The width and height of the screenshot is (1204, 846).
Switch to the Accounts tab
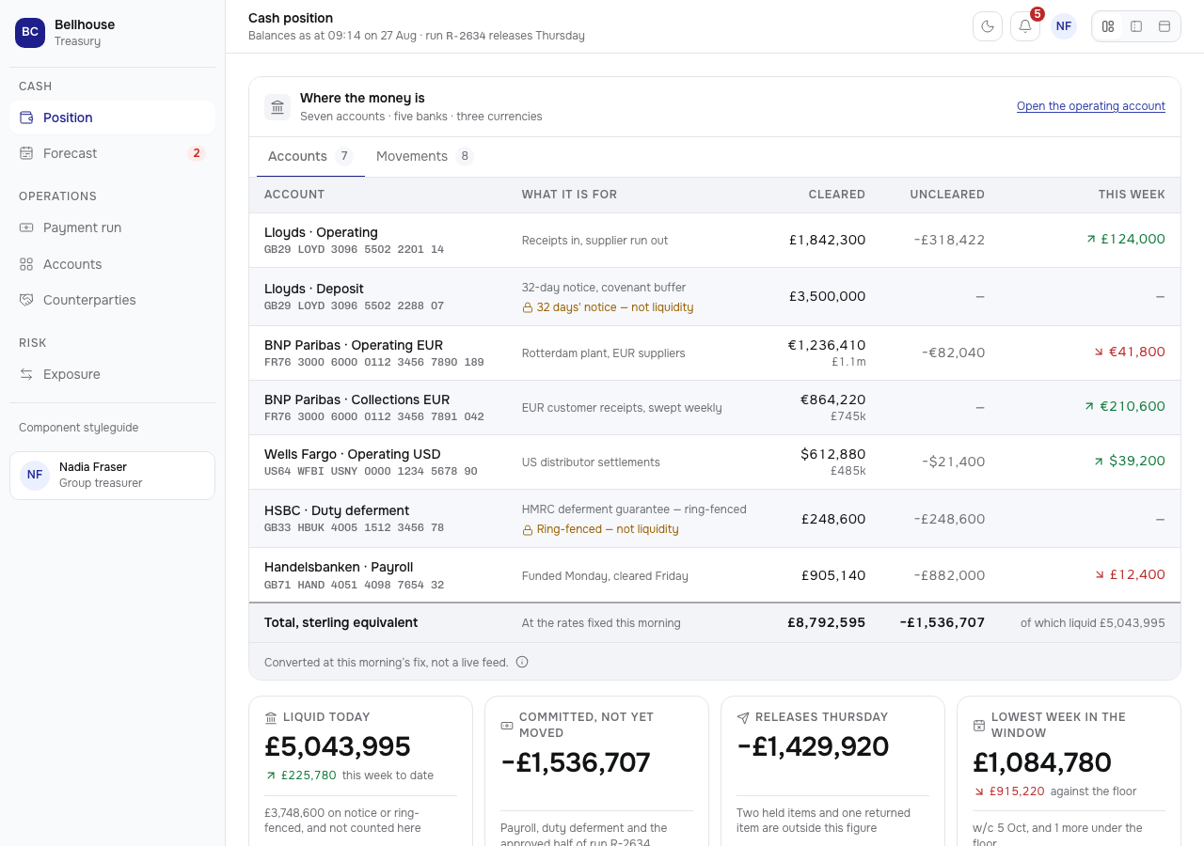tap(310, 156)
